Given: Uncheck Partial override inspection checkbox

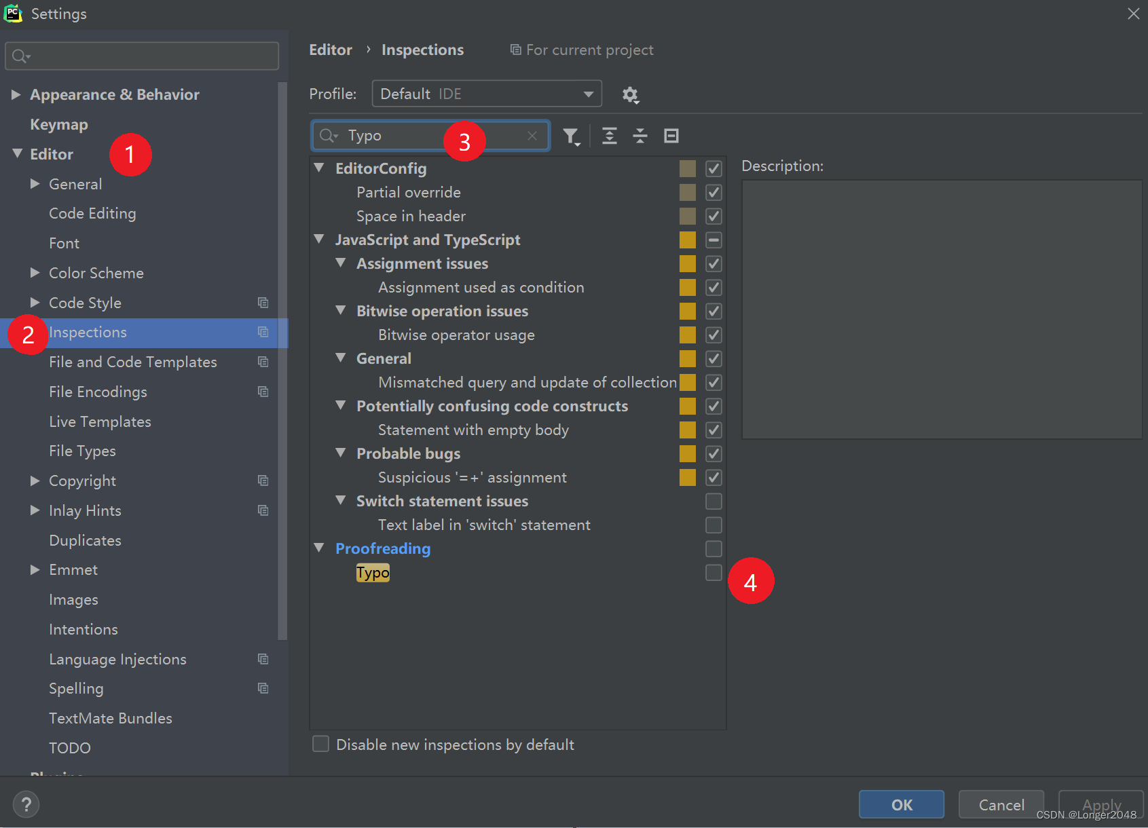Looking at the screenshot, I should click(x=714, y=192).
